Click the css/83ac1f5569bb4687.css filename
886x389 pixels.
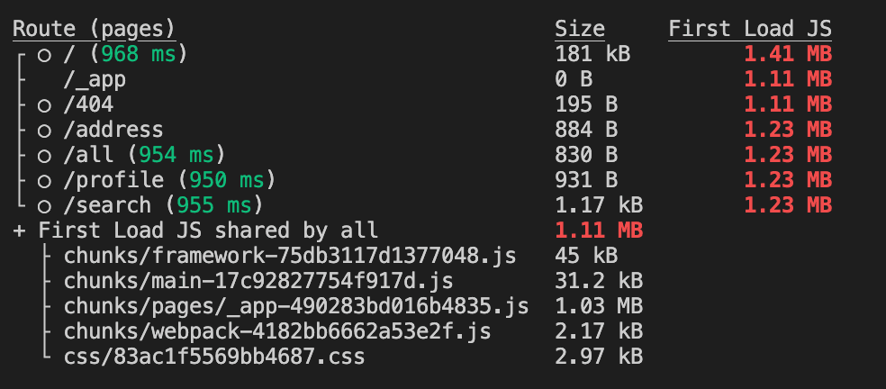(214, 357)
